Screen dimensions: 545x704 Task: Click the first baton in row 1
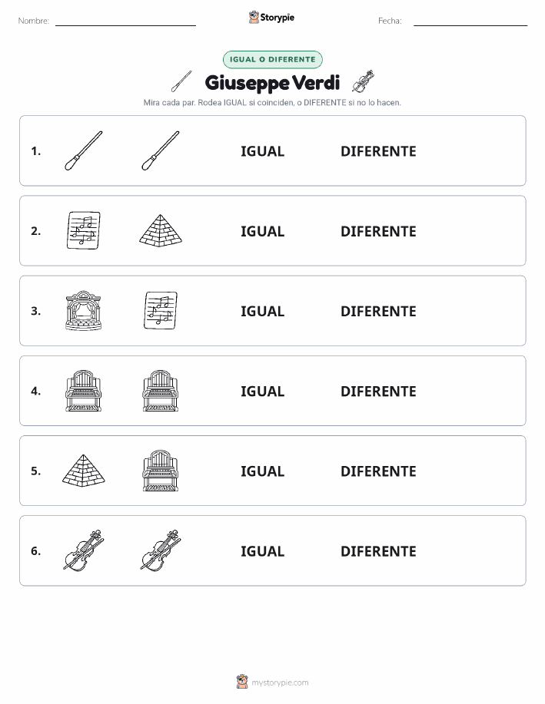click(x=84, y=150)
